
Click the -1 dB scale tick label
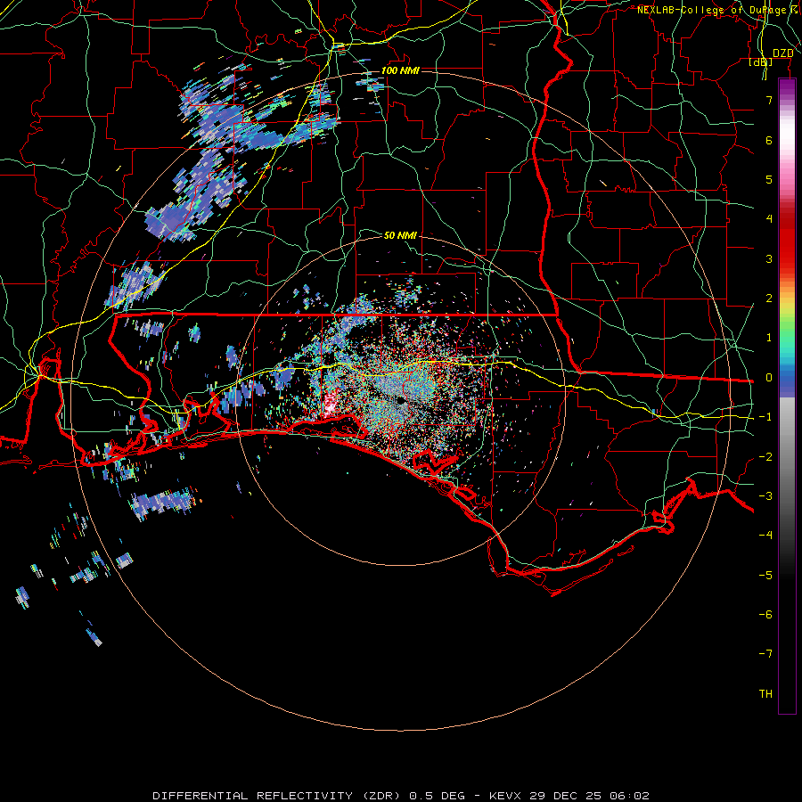pyautogui.click(x=765, y=417)
